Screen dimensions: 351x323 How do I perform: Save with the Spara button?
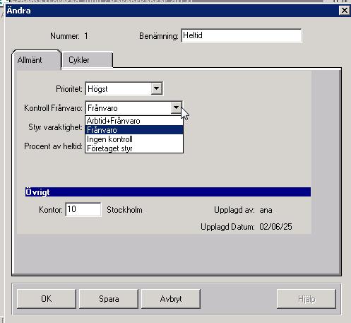109,299
